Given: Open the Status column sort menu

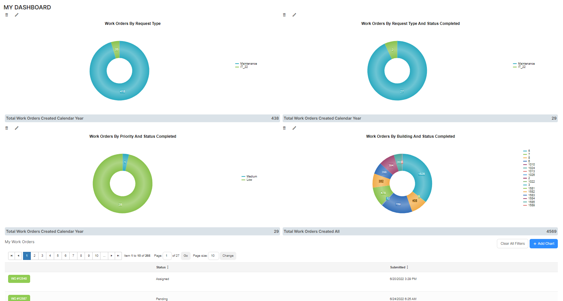Looking at the screenshot, I should 168,267.
